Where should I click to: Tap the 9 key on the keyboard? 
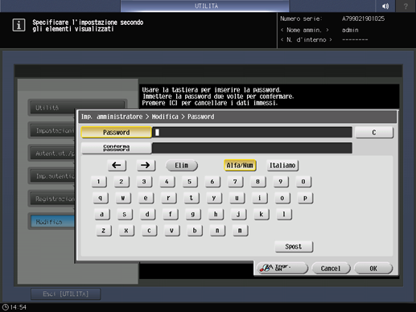[281, 182]
